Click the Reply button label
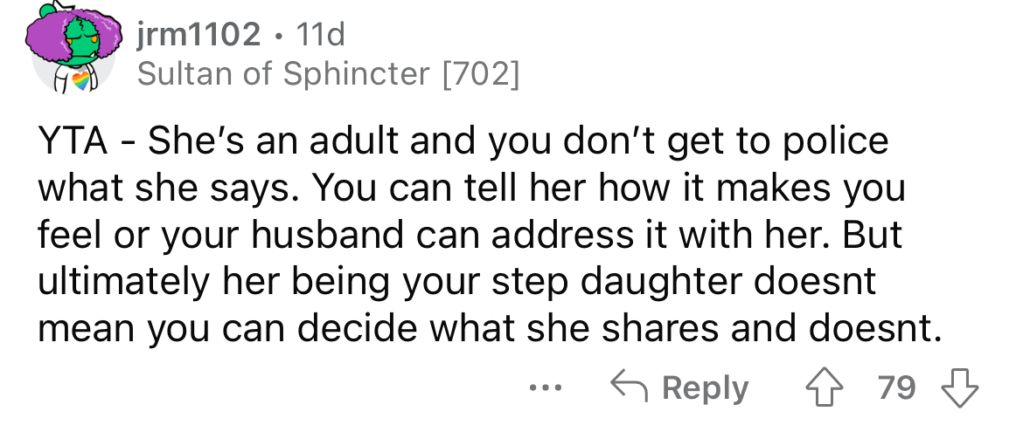The height and width of the screenshot is (425, 1023). (x=707, y=388)
